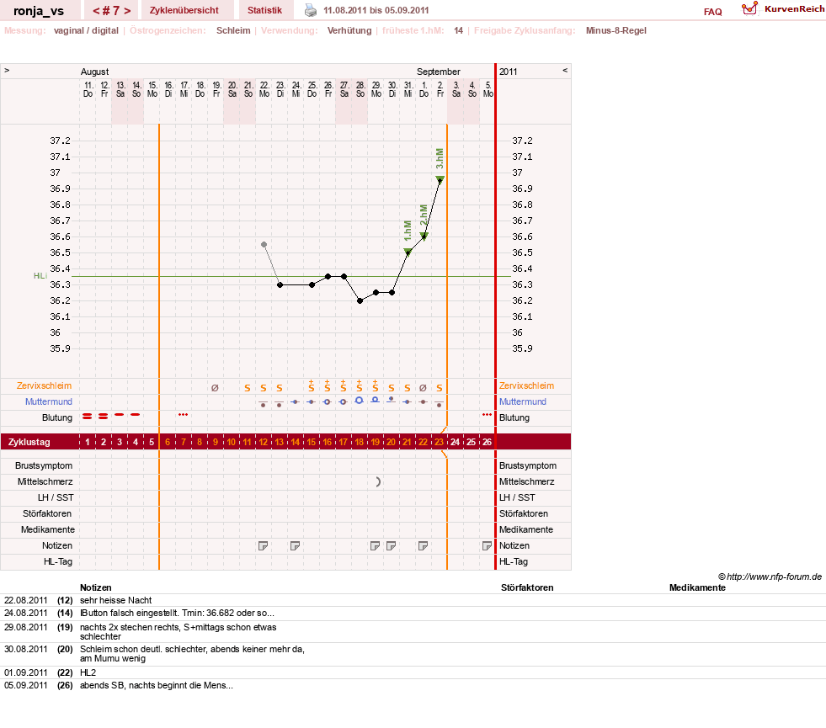This screenshot has height=728, width=826.
Task: Click the note date 24.08.2011
Action: click(26, 614)
